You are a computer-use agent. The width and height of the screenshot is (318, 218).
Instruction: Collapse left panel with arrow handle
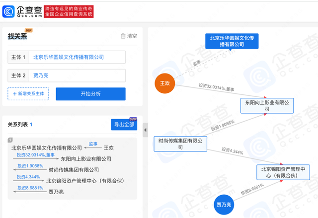coord(145,130)
